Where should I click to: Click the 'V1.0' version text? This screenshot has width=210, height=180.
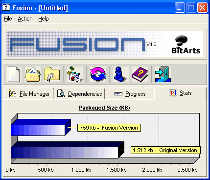click(151, 45)
